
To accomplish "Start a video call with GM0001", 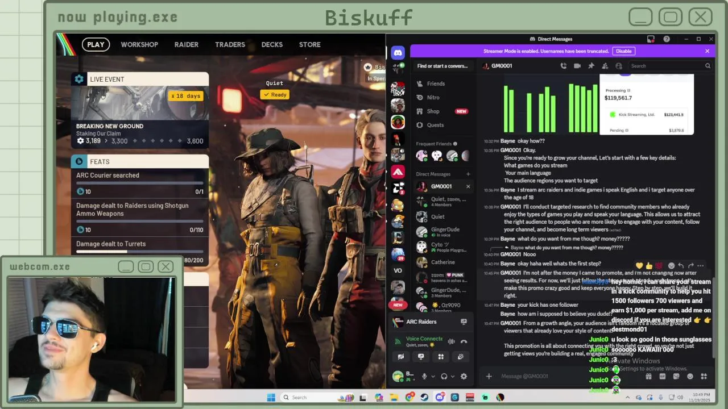I will (x=577, y=66).
